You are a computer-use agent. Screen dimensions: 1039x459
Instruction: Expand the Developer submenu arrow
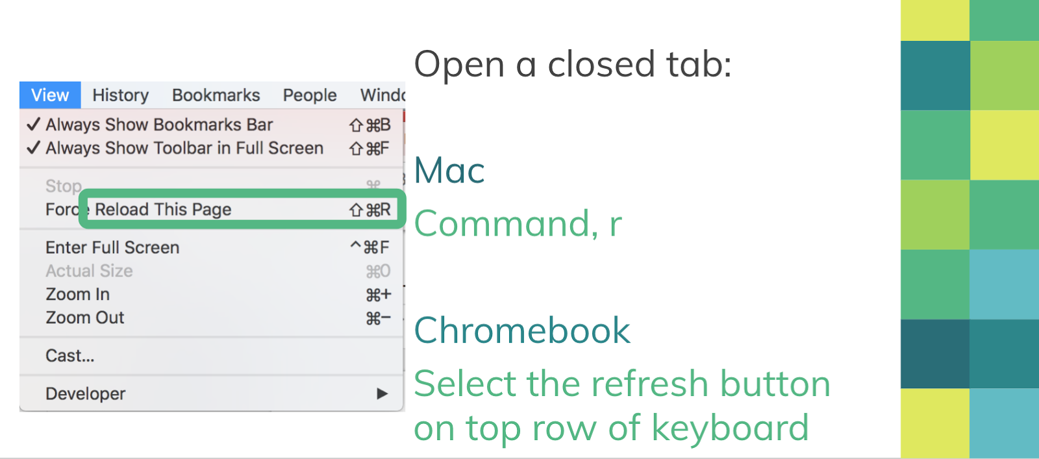coord(382,393)
